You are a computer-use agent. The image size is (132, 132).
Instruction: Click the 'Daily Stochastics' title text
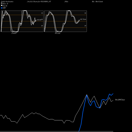(7, 2)
